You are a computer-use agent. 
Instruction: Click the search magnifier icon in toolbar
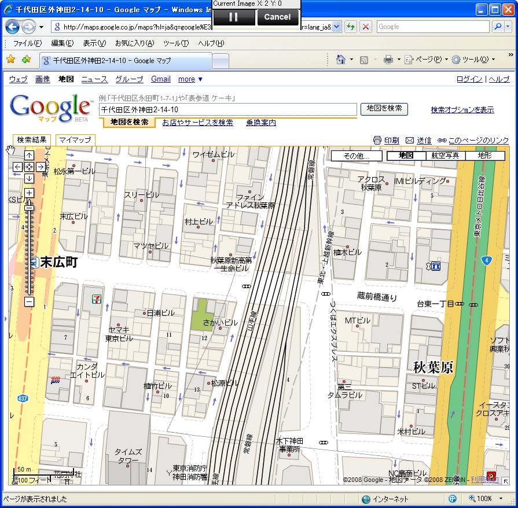coord(498,27)
